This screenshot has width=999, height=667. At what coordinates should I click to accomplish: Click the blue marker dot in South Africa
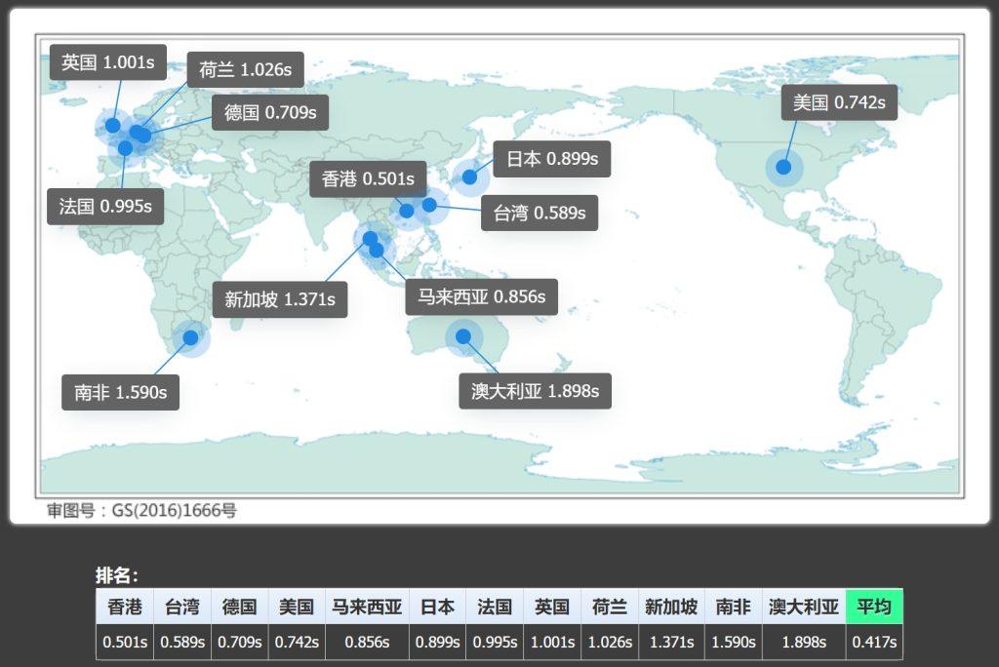(190, 338)
